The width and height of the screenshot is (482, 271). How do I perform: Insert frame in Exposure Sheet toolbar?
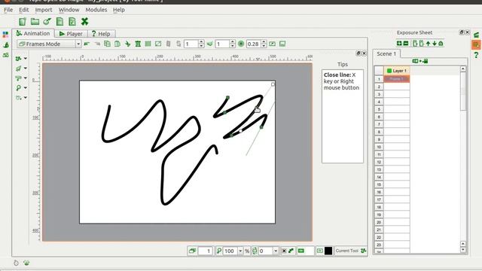point(415,44)
